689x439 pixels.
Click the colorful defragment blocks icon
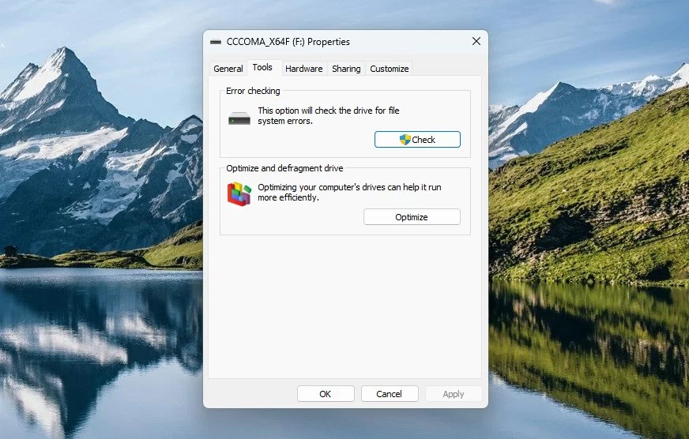coord(239,194)
